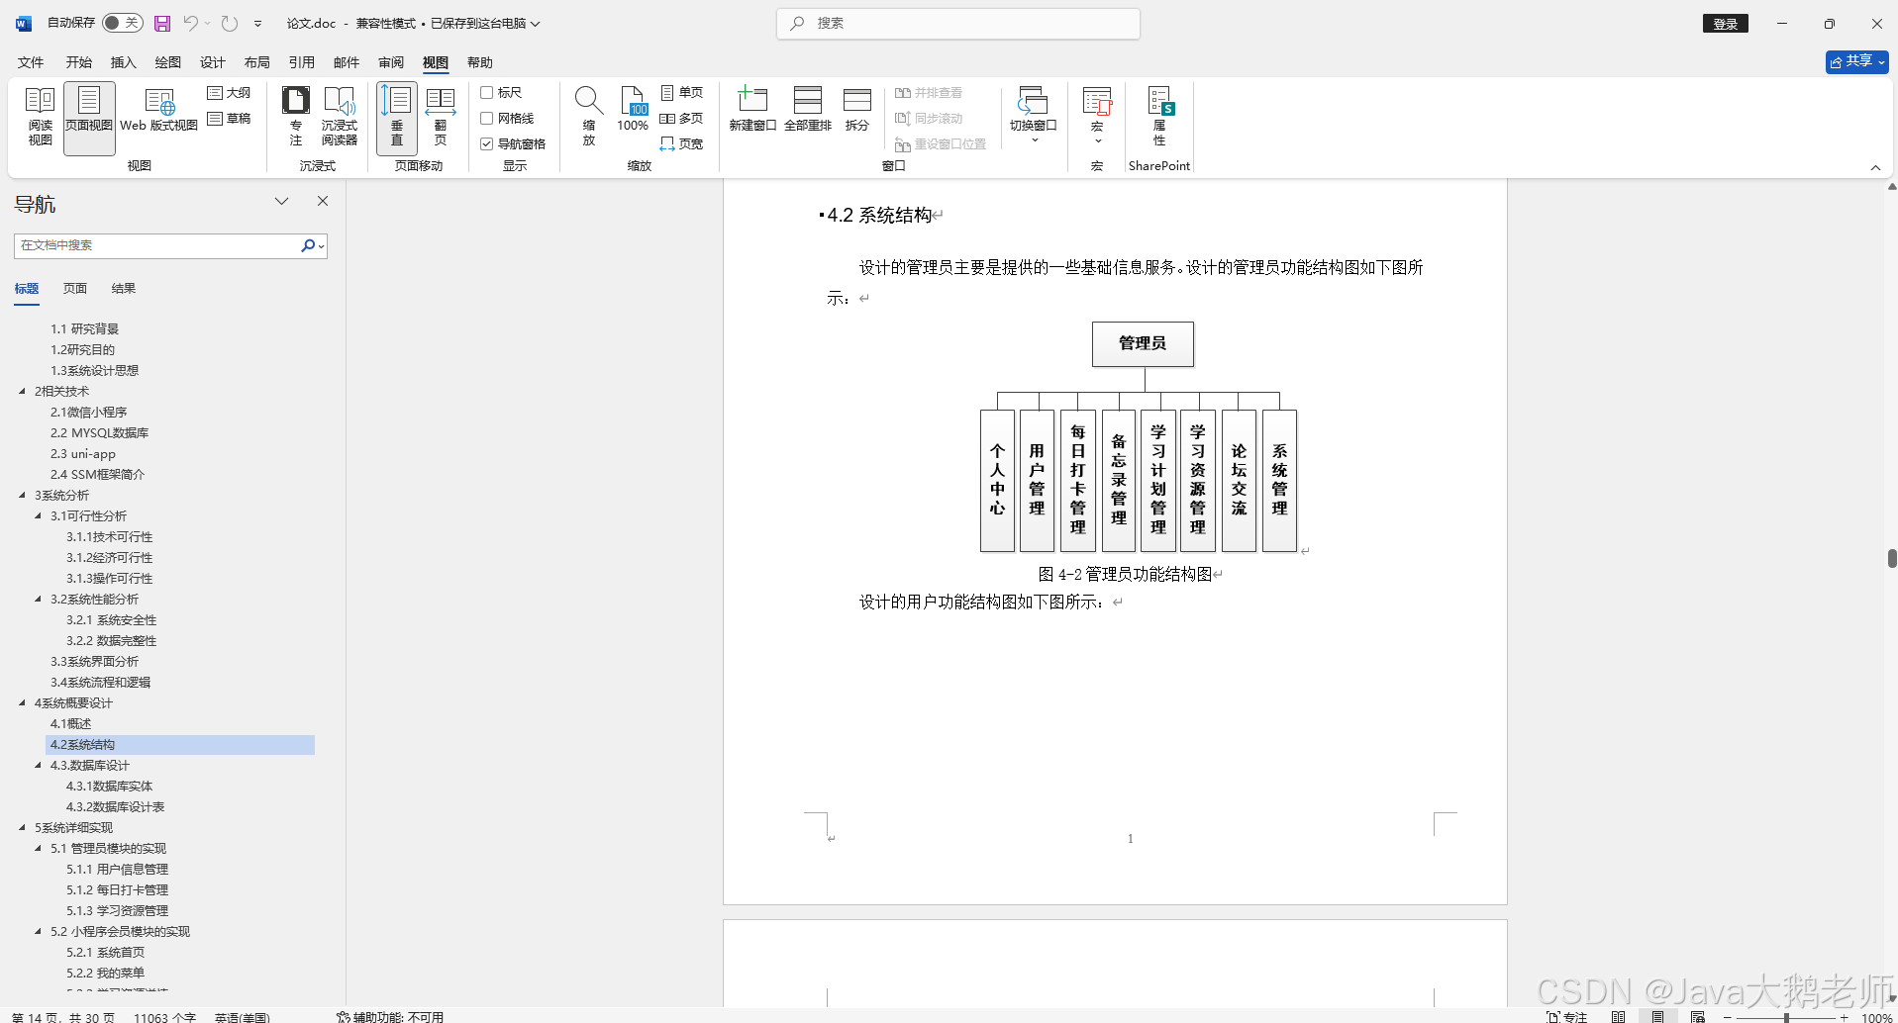
Task: Select Side to Side page flip (翻页)
Action: (x=441, y=117)
